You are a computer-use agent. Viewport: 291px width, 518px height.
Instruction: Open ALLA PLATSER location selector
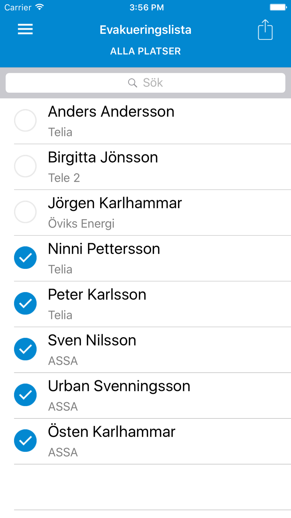pyautogui.click(x=145, y=51)
